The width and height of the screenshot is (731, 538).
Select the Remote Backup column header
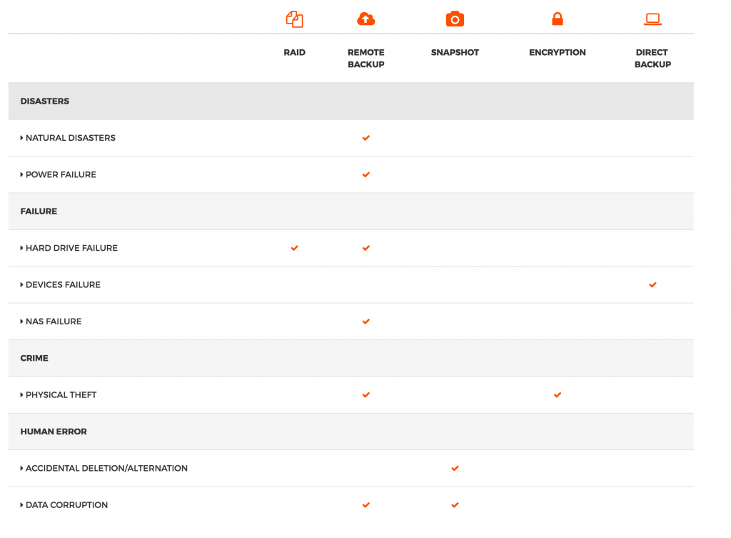point(365,59)
